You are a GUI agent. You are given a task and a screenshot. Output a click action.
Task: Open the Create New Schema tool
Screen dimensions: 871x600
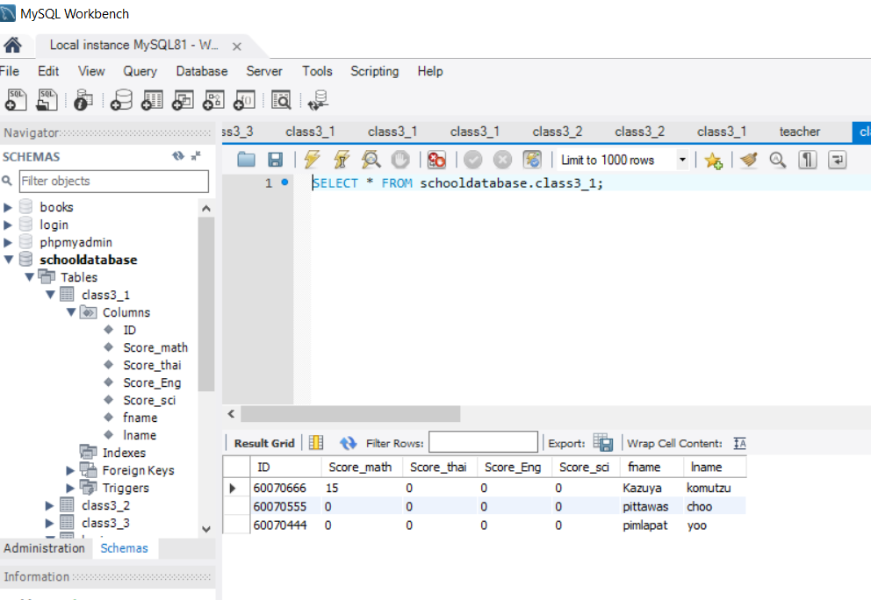(x=122, y=99)
